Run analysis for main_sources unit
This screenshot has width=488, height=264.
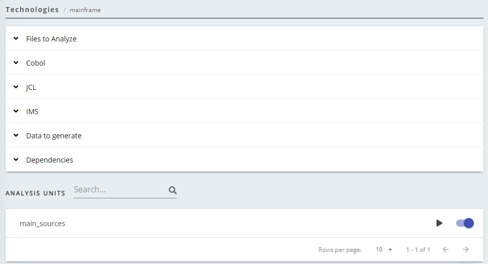(x=439, y=223)
